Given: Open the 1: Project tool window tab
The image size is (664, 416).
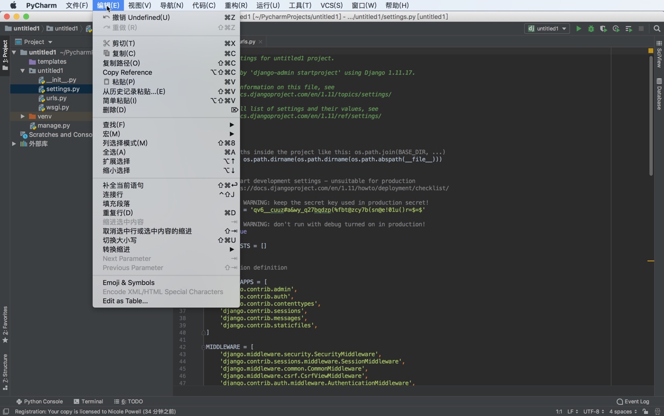Looking at the screenshot, I should (5, 55).
